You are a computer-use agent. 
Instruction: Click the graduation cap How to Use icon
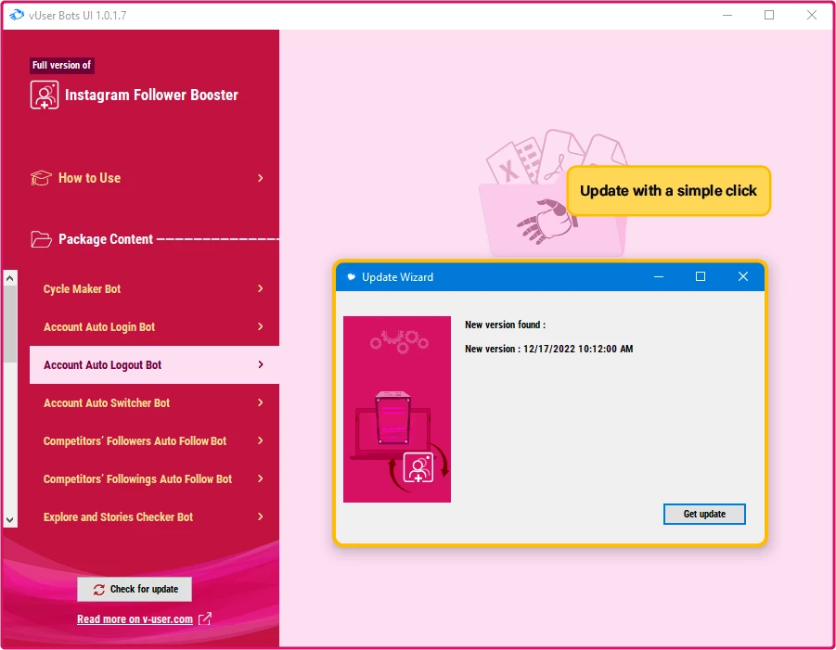[x=41, y=178]
